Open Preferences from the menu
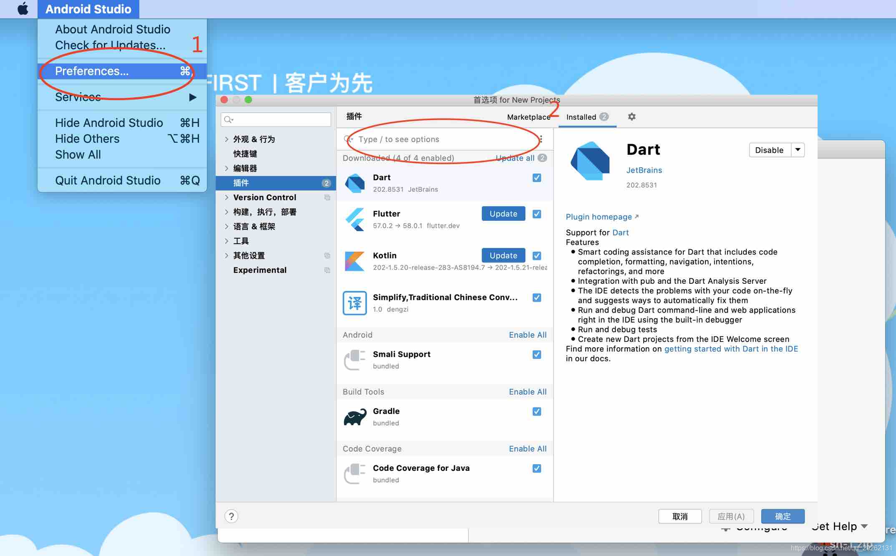This screenshot has width=896, height=556. coord(122,71)
